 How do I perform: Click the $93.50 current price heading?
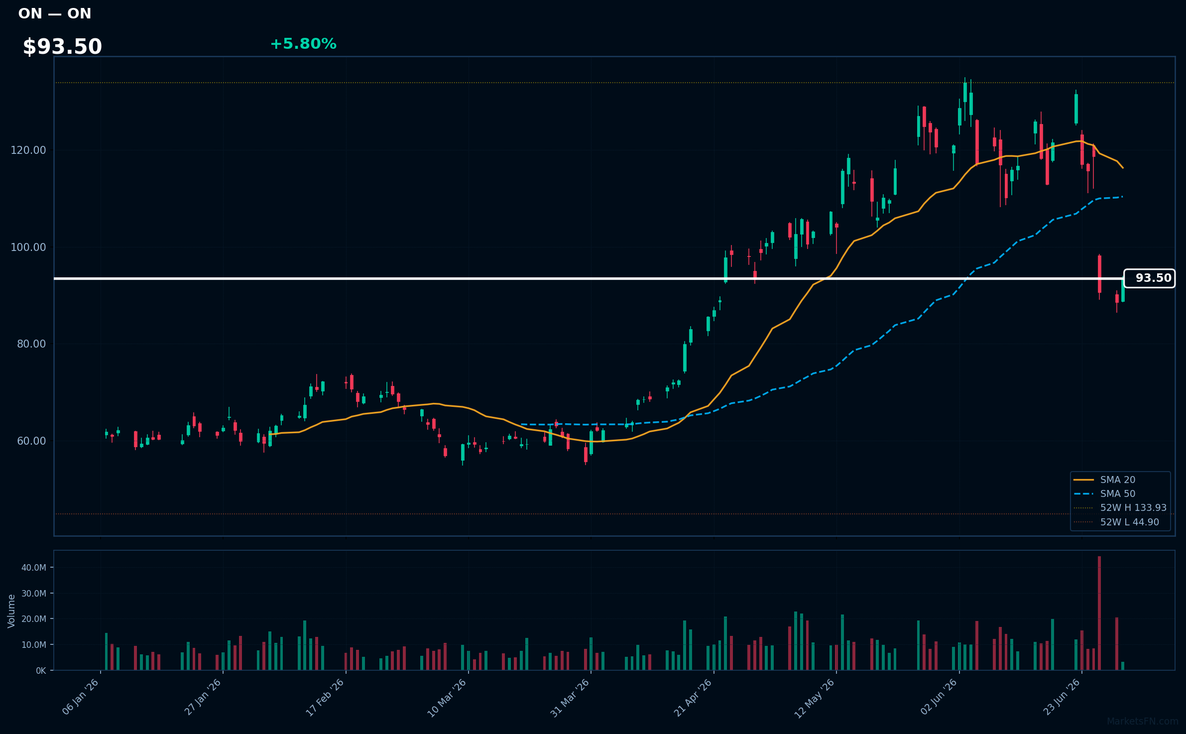[x=62, y=47]
